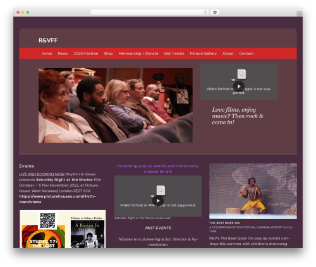Click the browser address bar
316x267 pixels.
(150, 12)
